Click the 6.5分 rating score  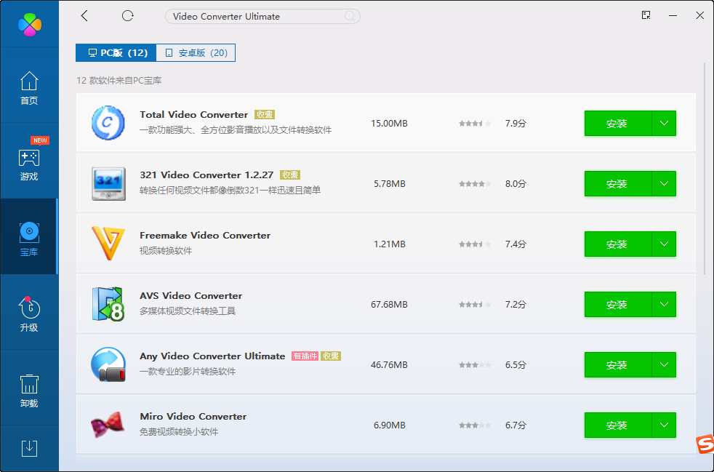pyautogui.click(x=516, y=365)
